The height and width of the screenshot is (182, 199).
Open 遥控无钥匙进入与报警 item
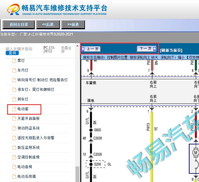coord(36,138)
